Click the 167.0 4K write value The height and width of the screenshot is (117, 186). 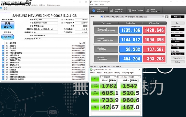tap(131, 107)
